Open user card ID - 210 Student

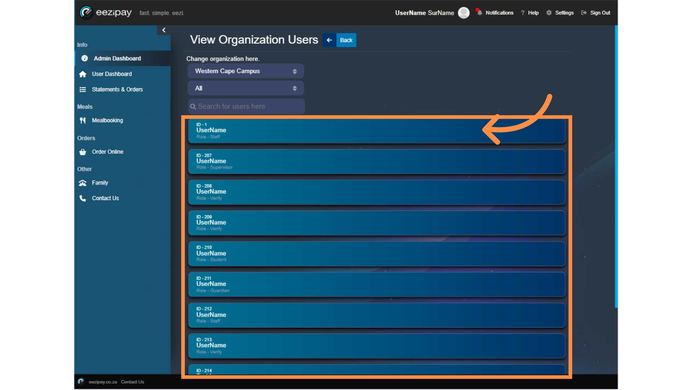[376, 253]
